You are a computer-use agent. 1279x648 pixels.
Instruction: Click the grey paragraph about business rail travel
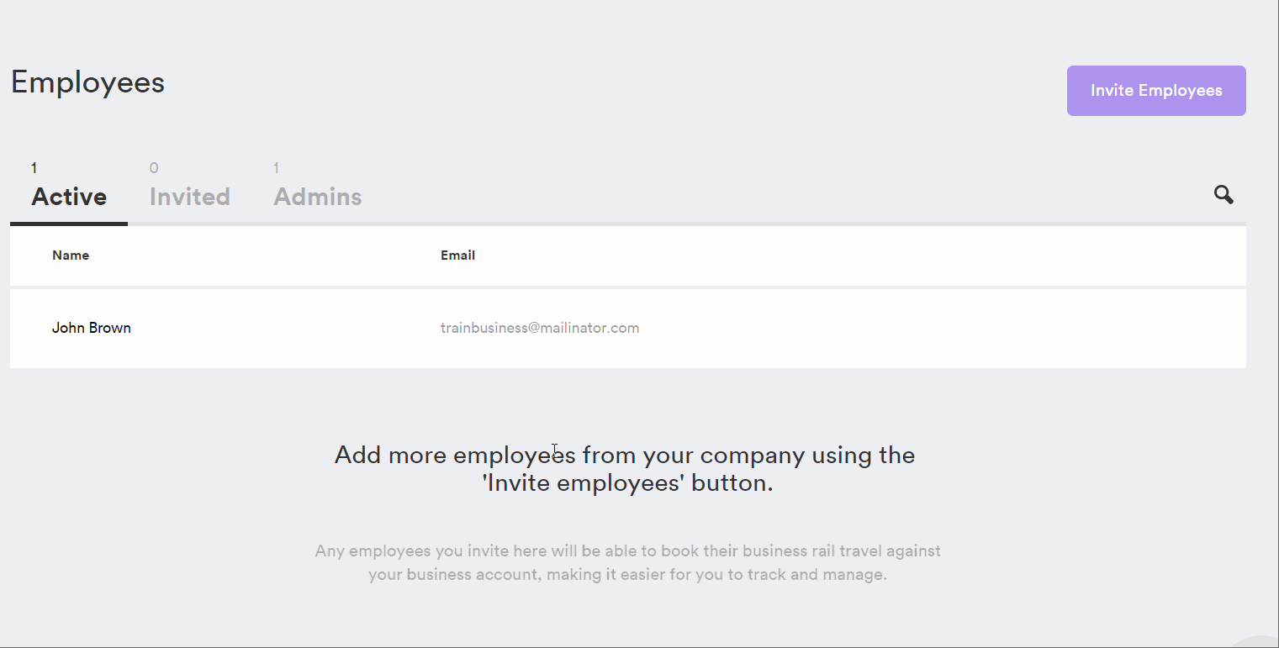click(x=628, y=563)
